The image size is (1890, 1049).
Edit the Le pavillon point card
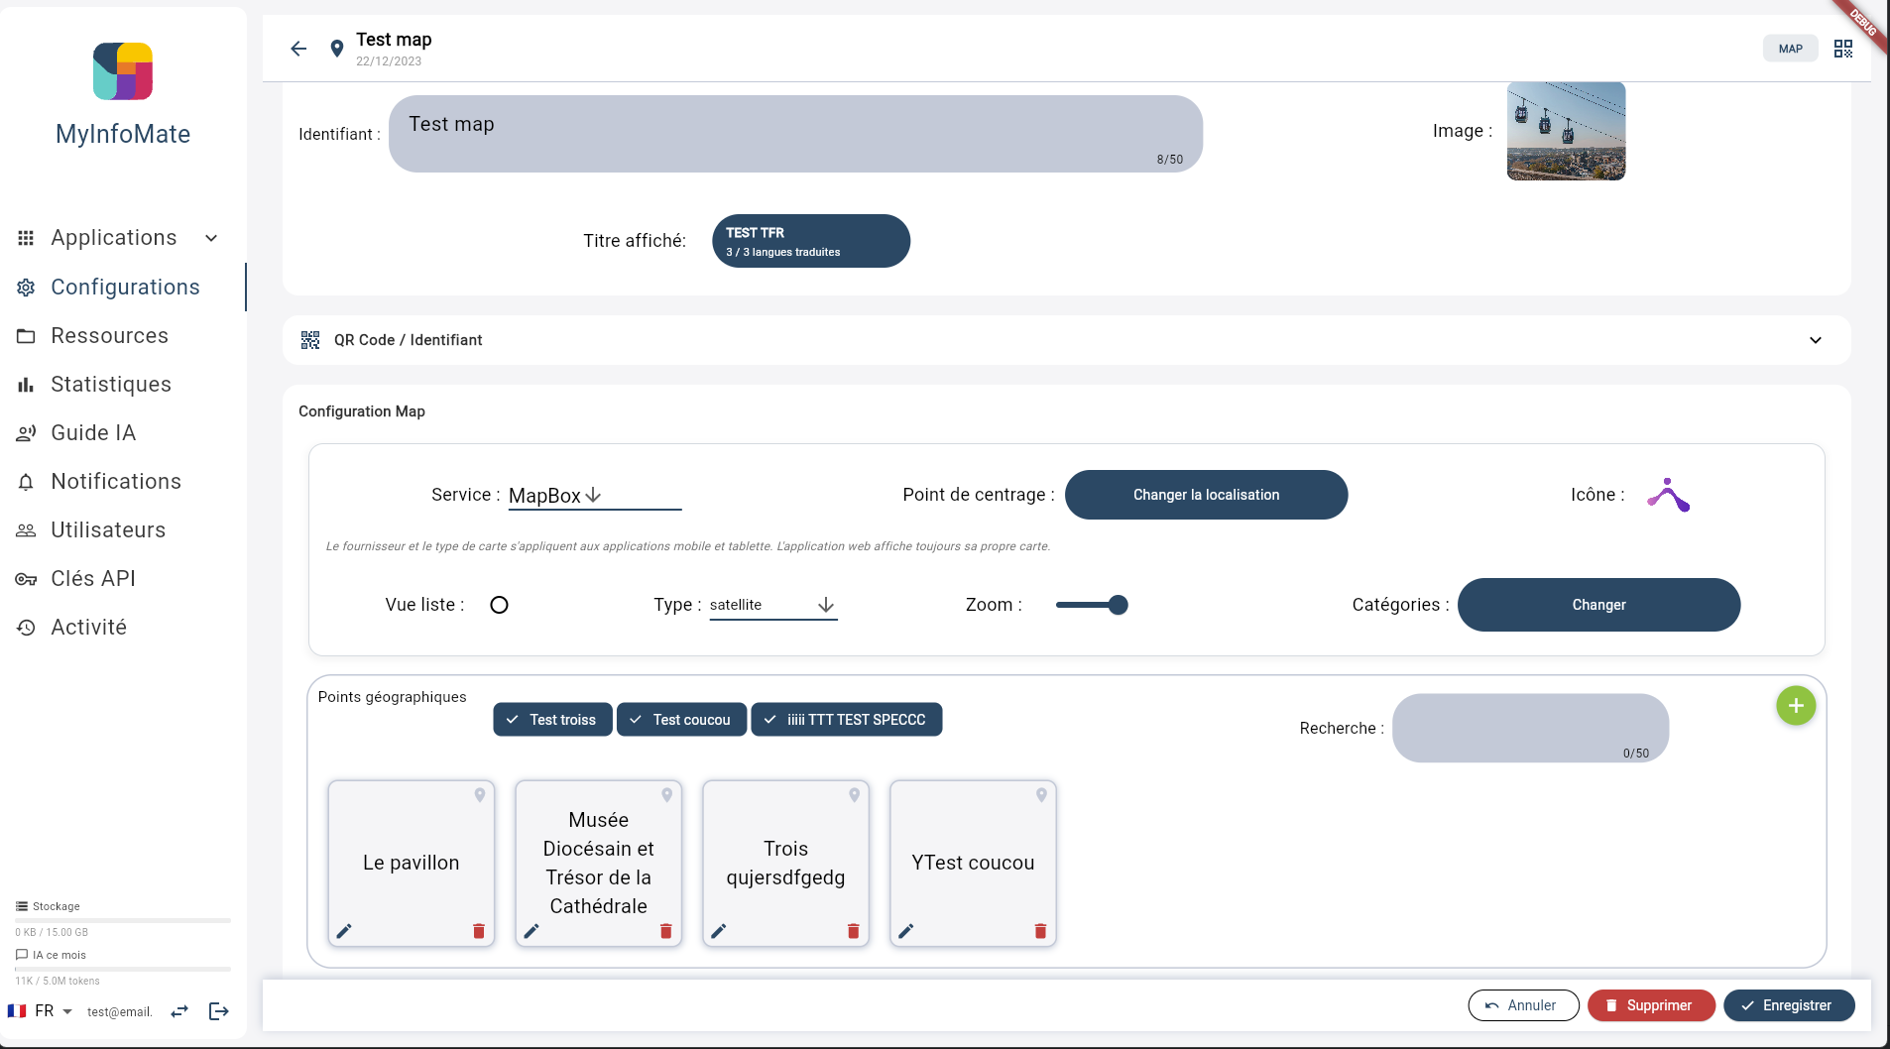coord(344,931)
